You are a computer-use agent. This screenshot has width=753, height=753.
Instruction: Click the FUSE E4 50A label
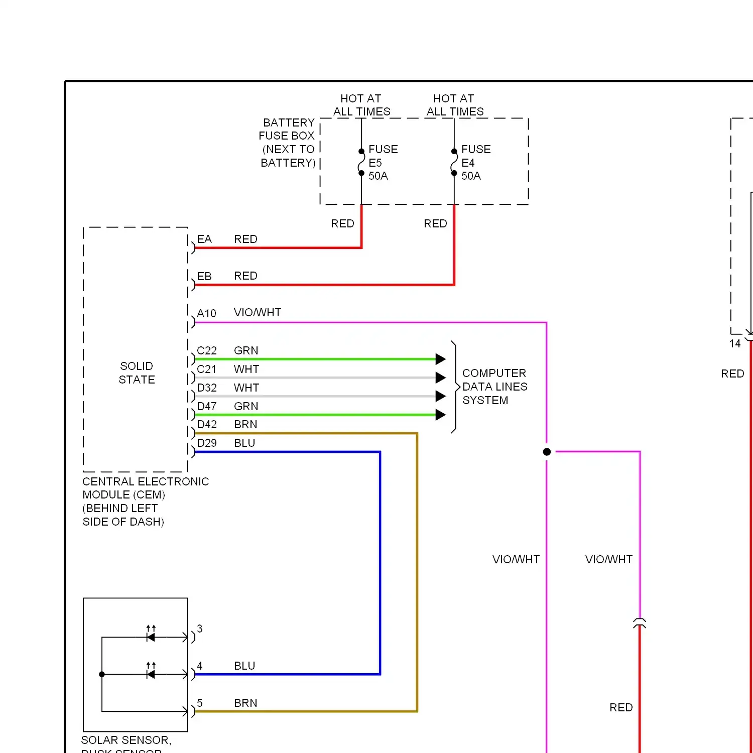[476, 163]
